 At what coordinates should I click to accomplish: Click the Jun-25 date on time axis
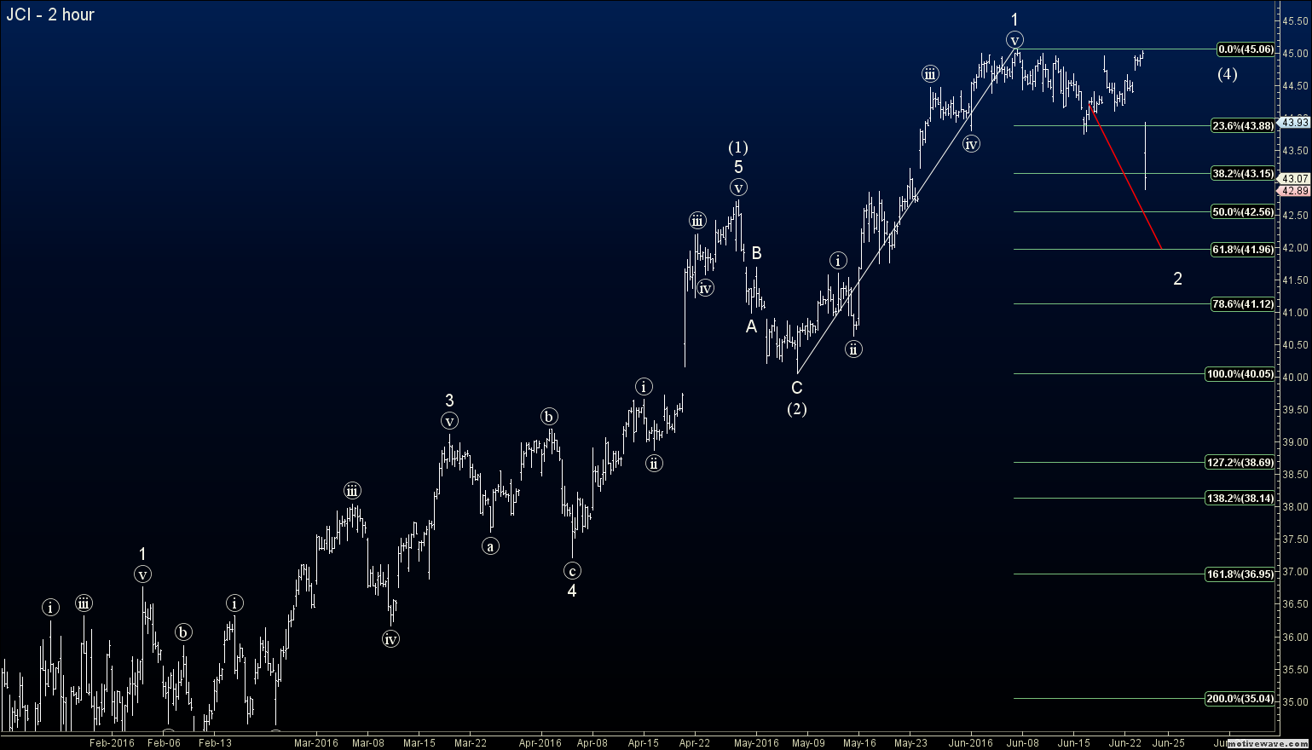point(1168,742)
